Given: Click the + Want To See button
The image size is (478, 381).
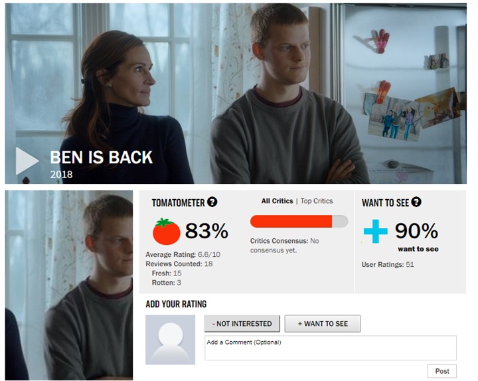Looking at the screenshot, I should [323, 324].
